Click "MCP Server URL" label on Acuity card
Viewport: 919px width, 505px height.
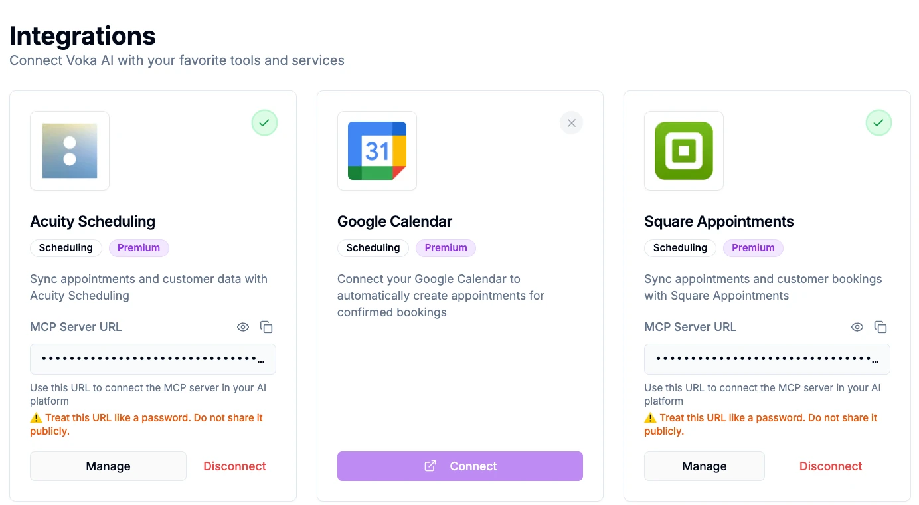point(76,327)
